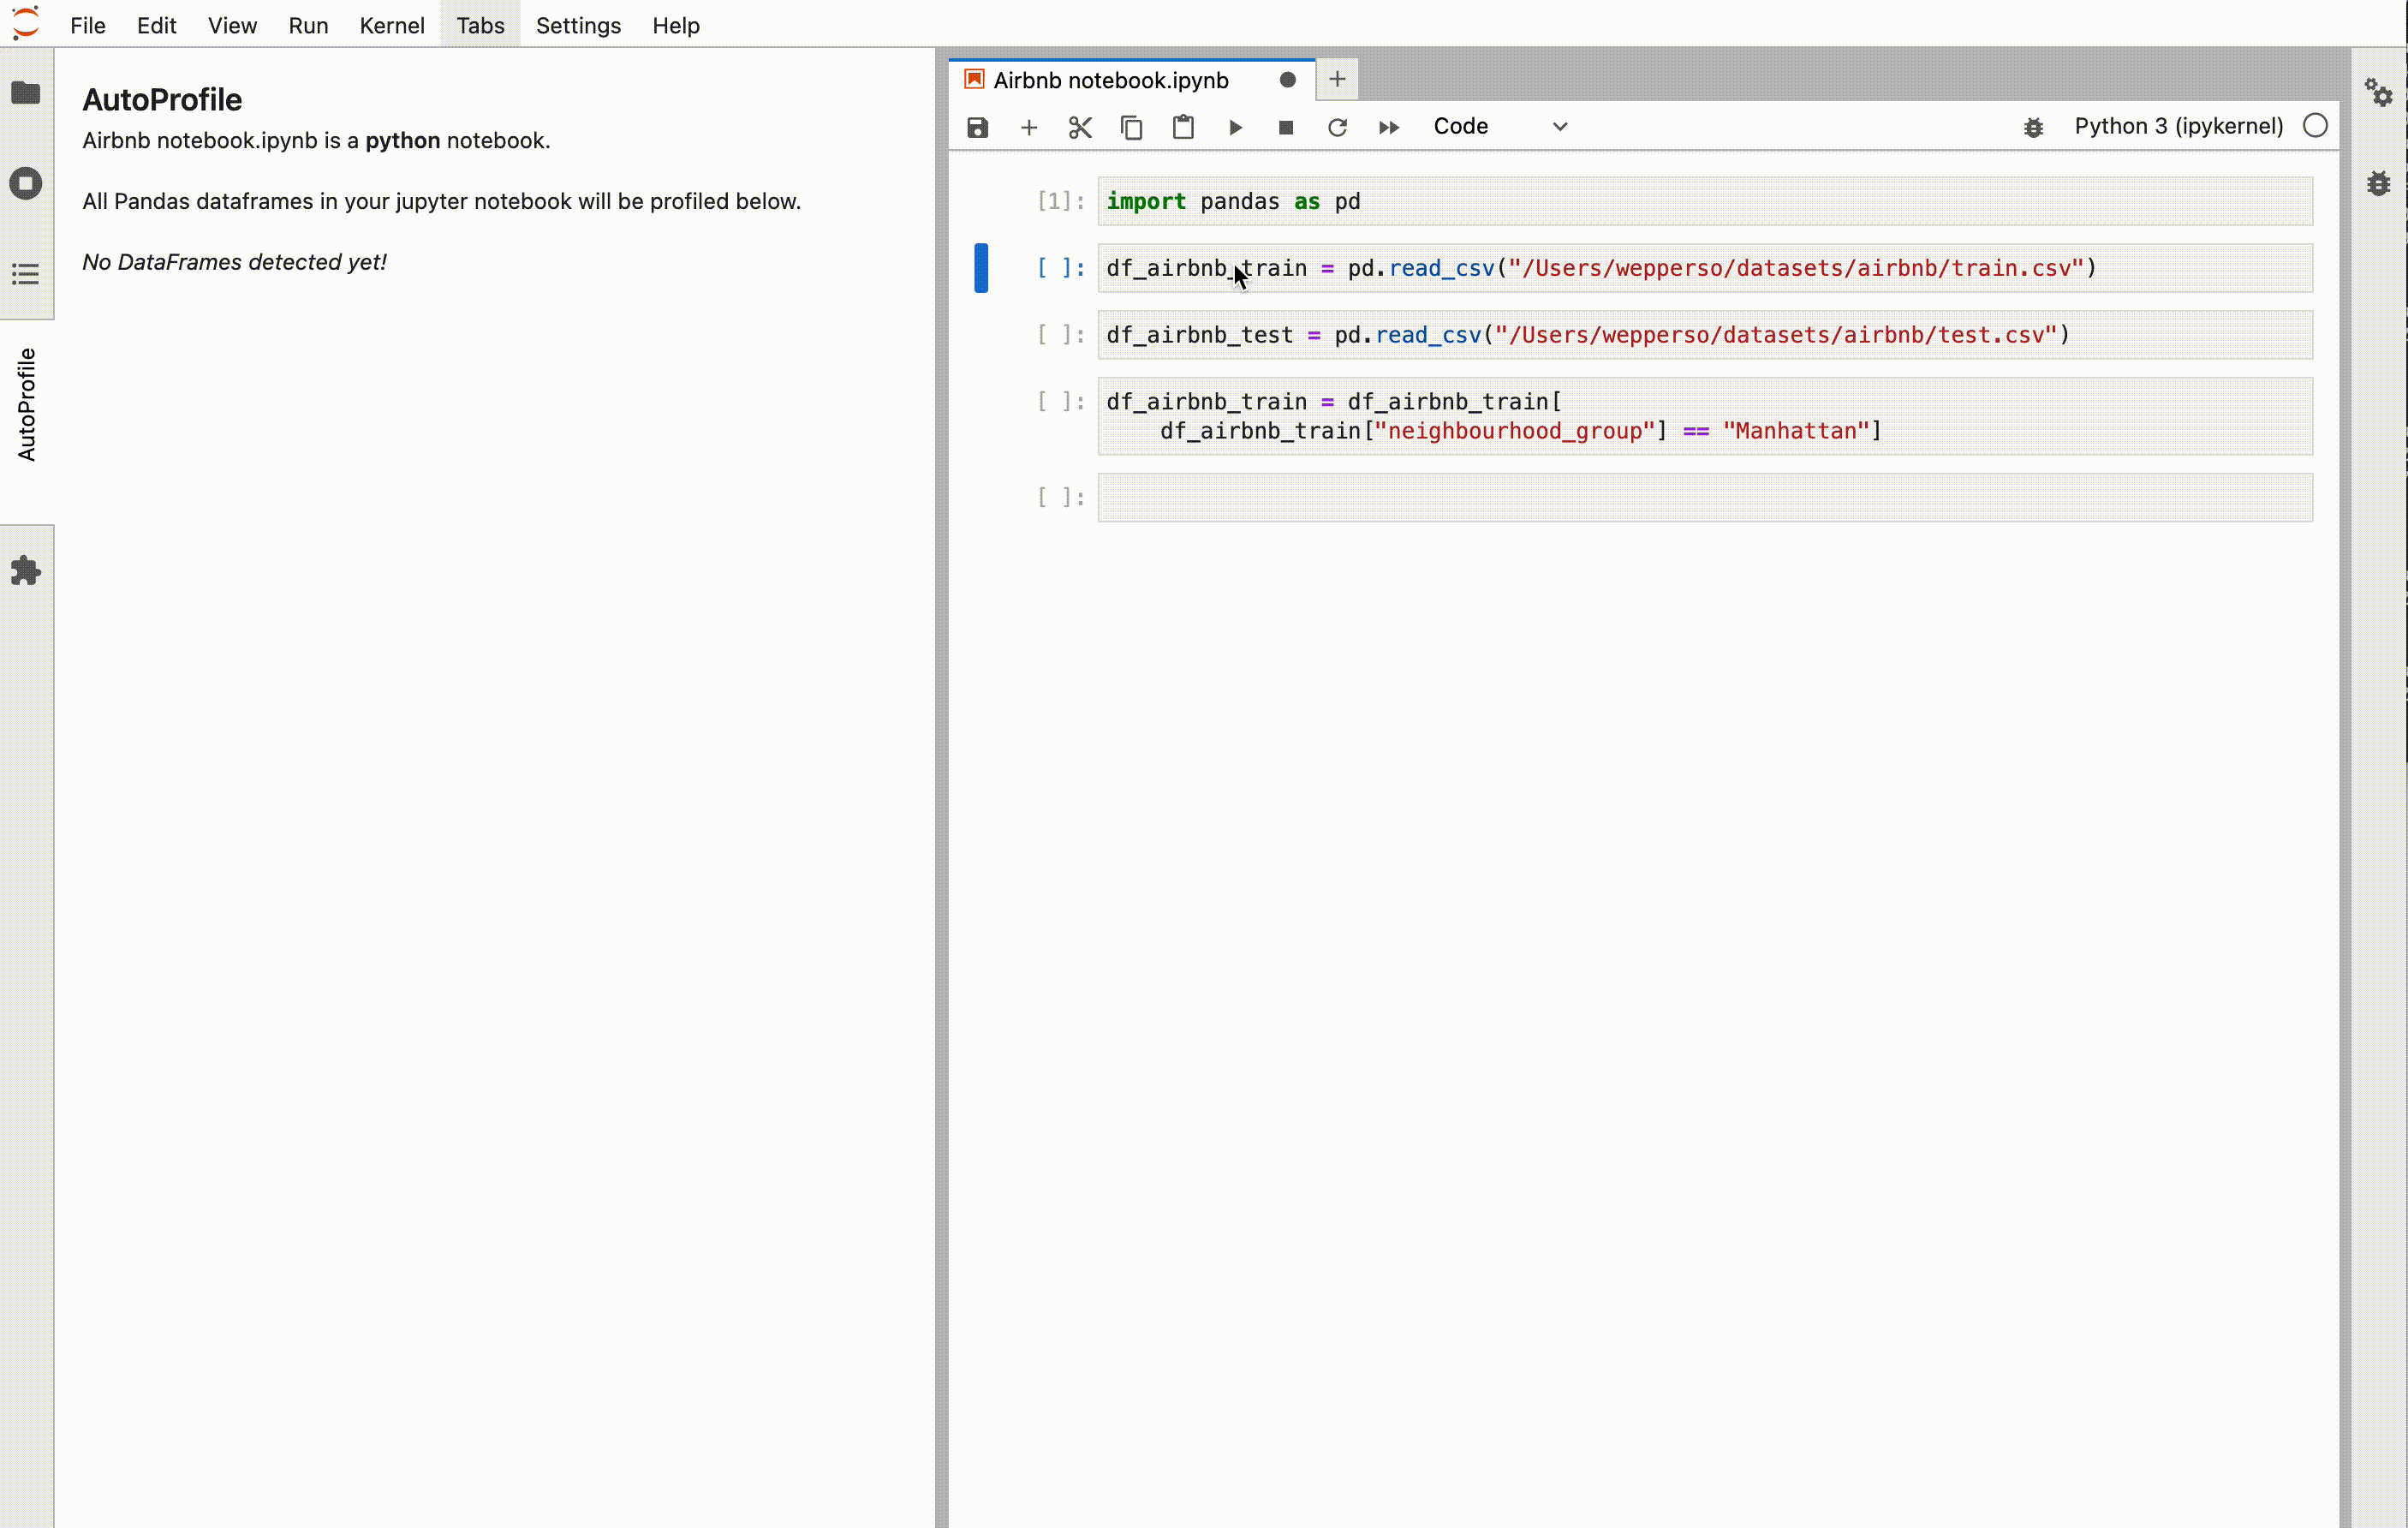Interrupt the kernel with stop icon
This screenshot has height=1528, width=2408.
[1286, 127]
